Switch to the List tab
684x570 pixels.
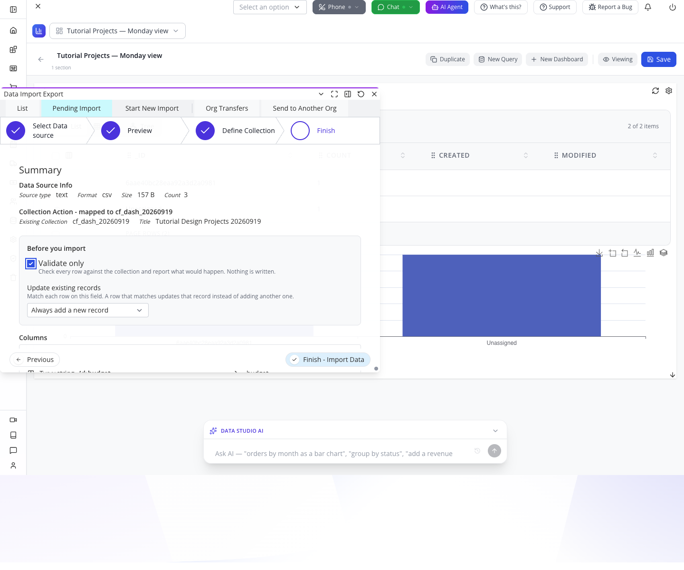coord(22,108)
